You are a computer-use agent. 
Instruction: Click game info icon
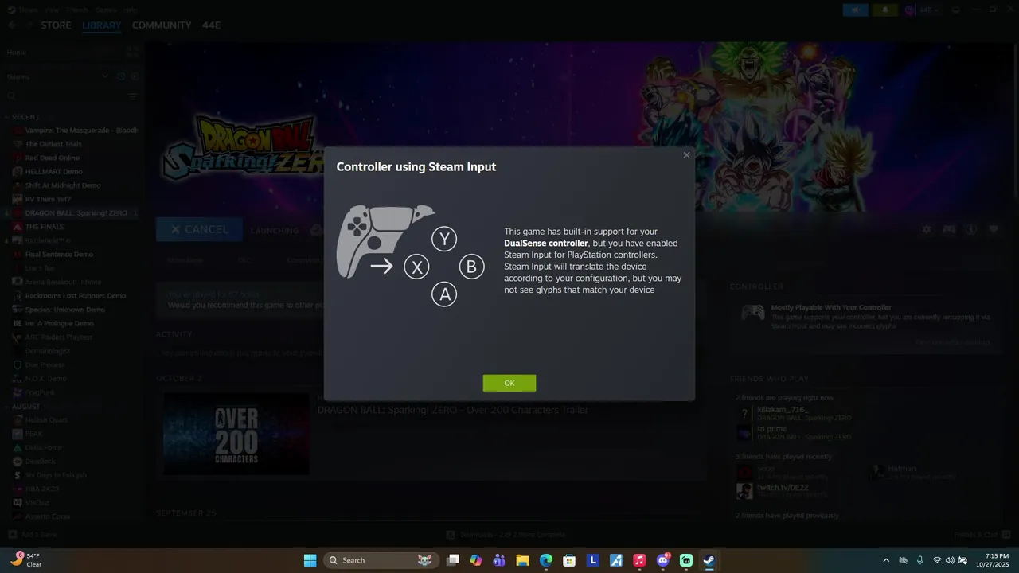[971, 229]
